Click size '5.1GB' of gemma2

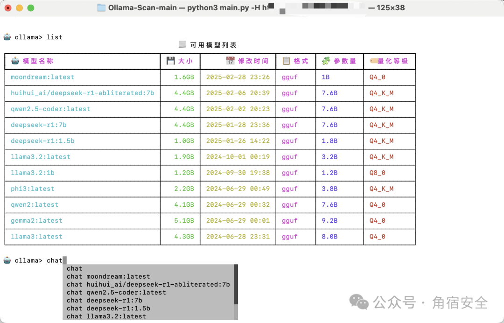[x=184, y=221]
